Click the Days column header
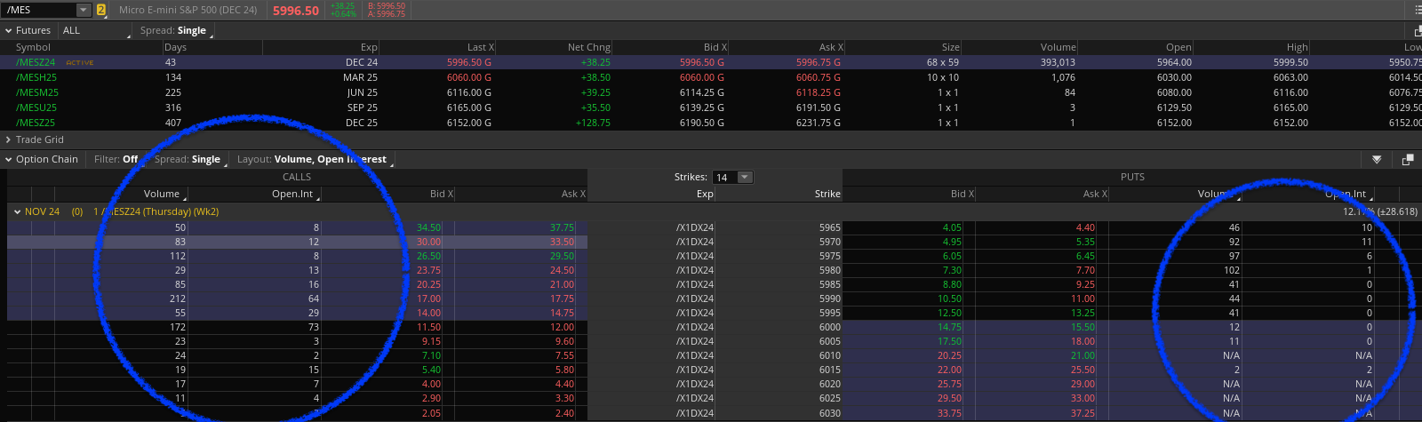 tap(176, 47)
